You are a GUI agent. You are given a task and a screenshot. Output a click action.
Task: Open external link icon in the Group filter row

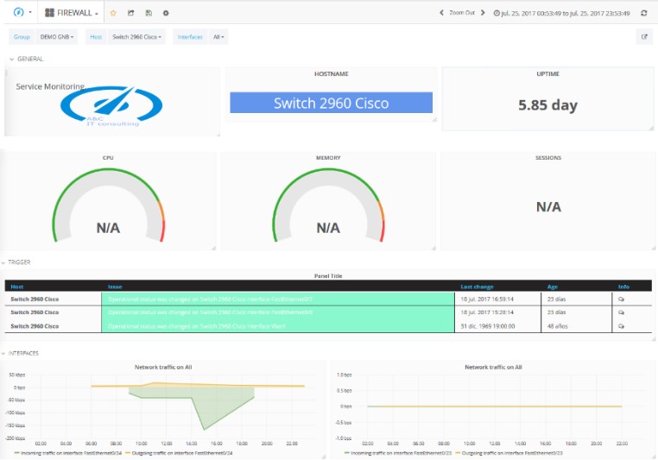[644, 37]
